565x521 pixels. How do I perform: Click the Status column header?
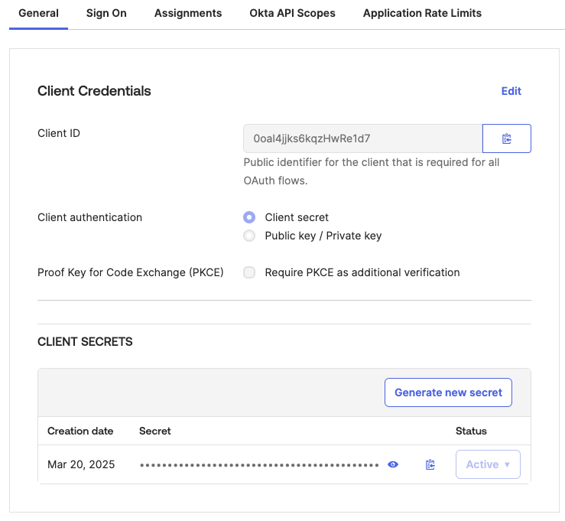471,431
